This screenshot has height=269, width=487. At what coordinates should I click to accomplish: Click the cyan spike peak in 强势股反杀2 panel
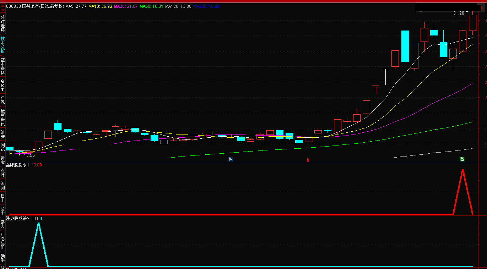coord(38,224)
